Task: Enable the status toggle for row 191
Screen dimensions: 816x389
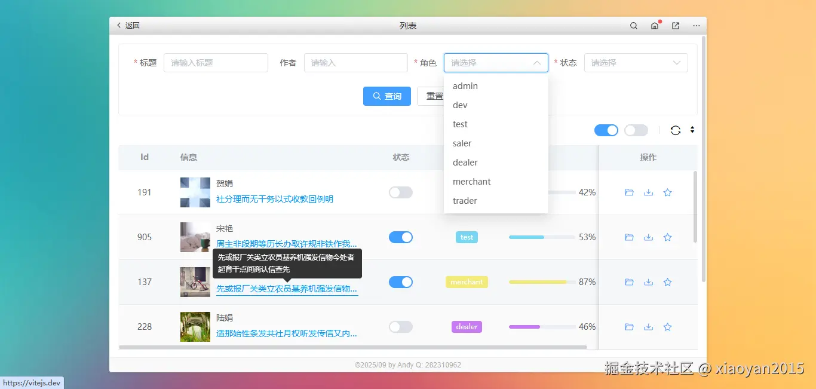Action: pos(401,192)
